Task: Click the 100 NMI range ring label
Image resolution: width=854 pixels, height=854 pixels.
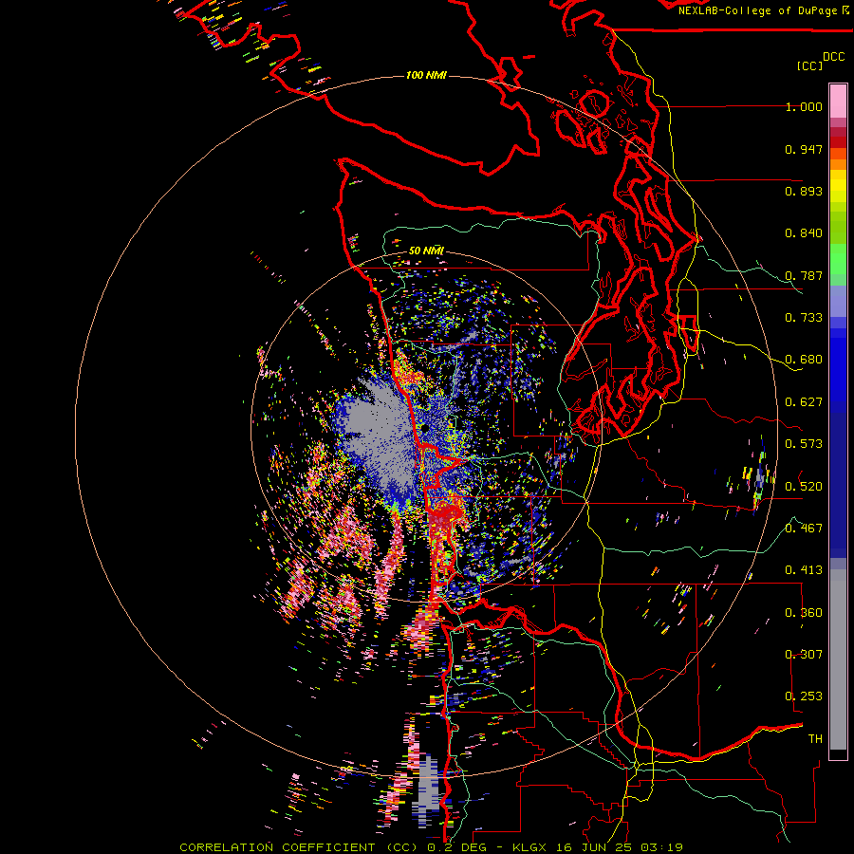Action: [x=426, y=75]
